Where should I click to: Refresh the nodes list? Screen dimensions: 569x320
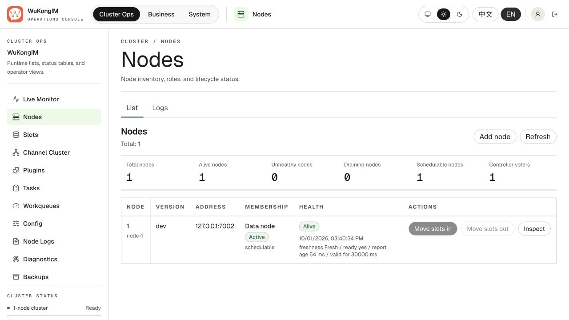(x=538, y=136)
